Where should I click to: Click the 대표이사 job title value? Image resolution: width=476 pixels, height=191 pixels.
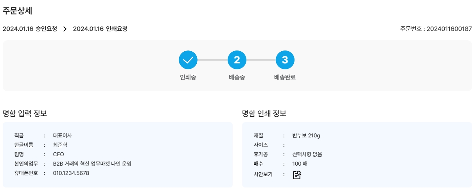tap(63, 135)
